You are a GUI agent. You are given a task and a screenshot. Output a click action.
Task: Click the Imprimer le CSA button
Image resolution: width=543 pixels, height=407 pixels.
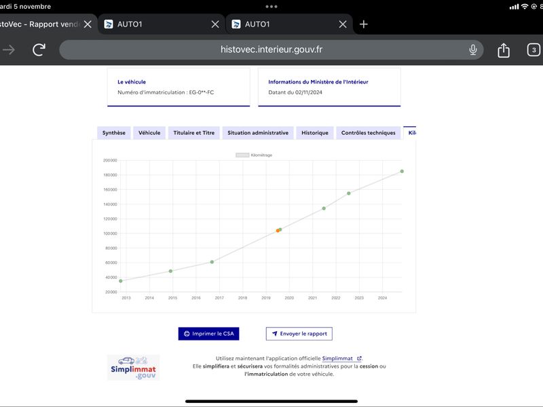(x=208, y=334)
